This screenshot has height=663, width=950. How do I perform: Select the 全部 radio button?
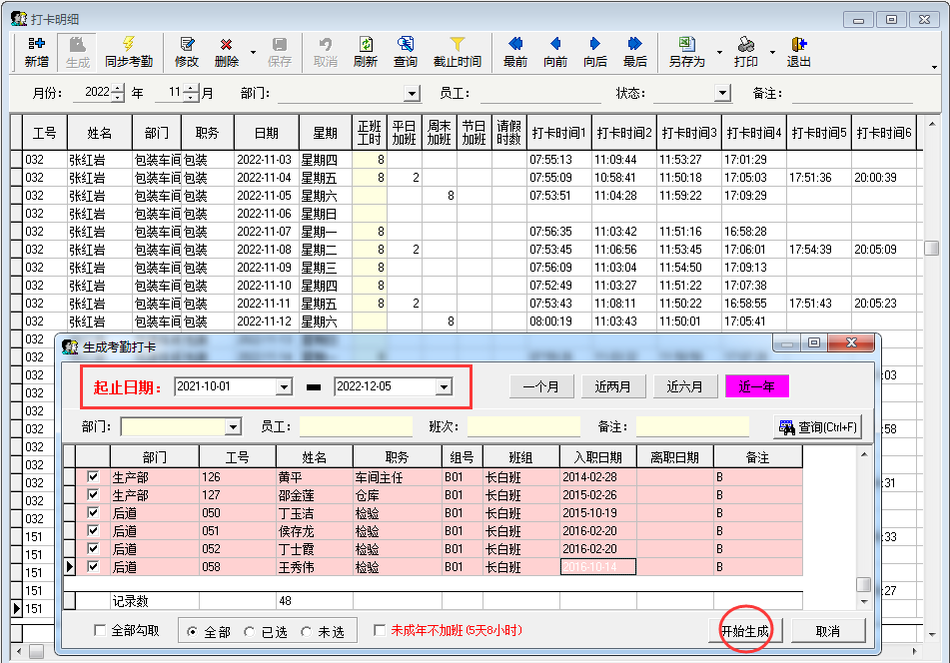coord(192,631)
